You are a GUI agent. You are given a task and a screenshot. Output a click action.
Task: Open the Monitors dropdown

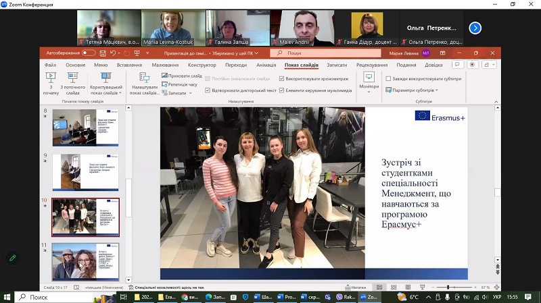(x=369, y=81)
